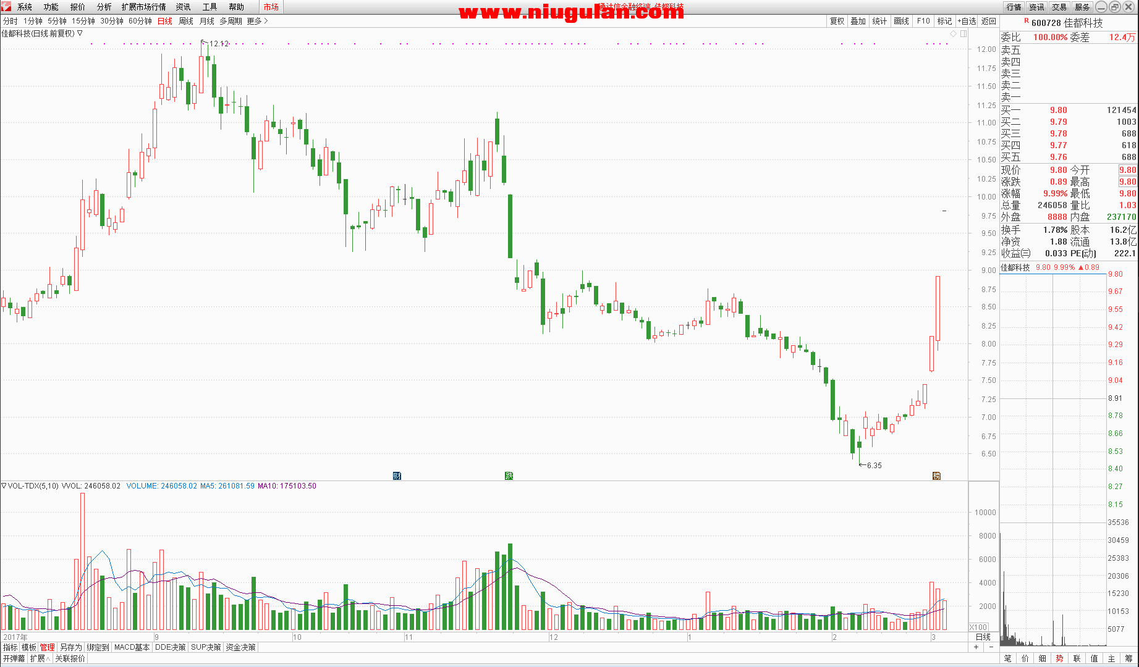Select the 资金决策 template

click(240, 647)
